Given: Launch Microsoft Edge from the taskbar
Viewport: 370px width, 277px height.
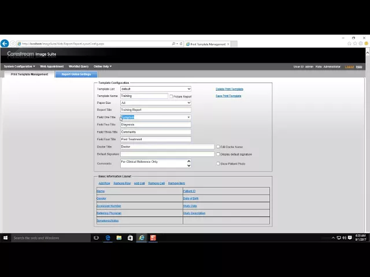Looking at the screenshot, I should 108,238.
